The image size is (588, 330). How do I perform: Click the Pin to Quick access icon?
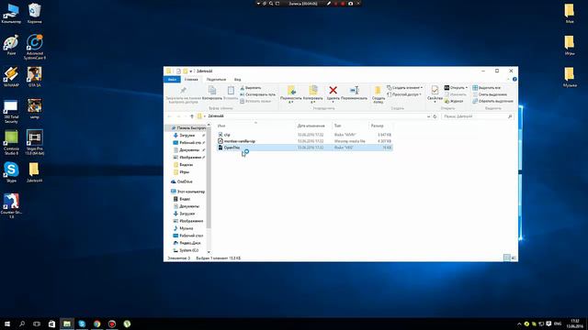[x=183, y=90]
